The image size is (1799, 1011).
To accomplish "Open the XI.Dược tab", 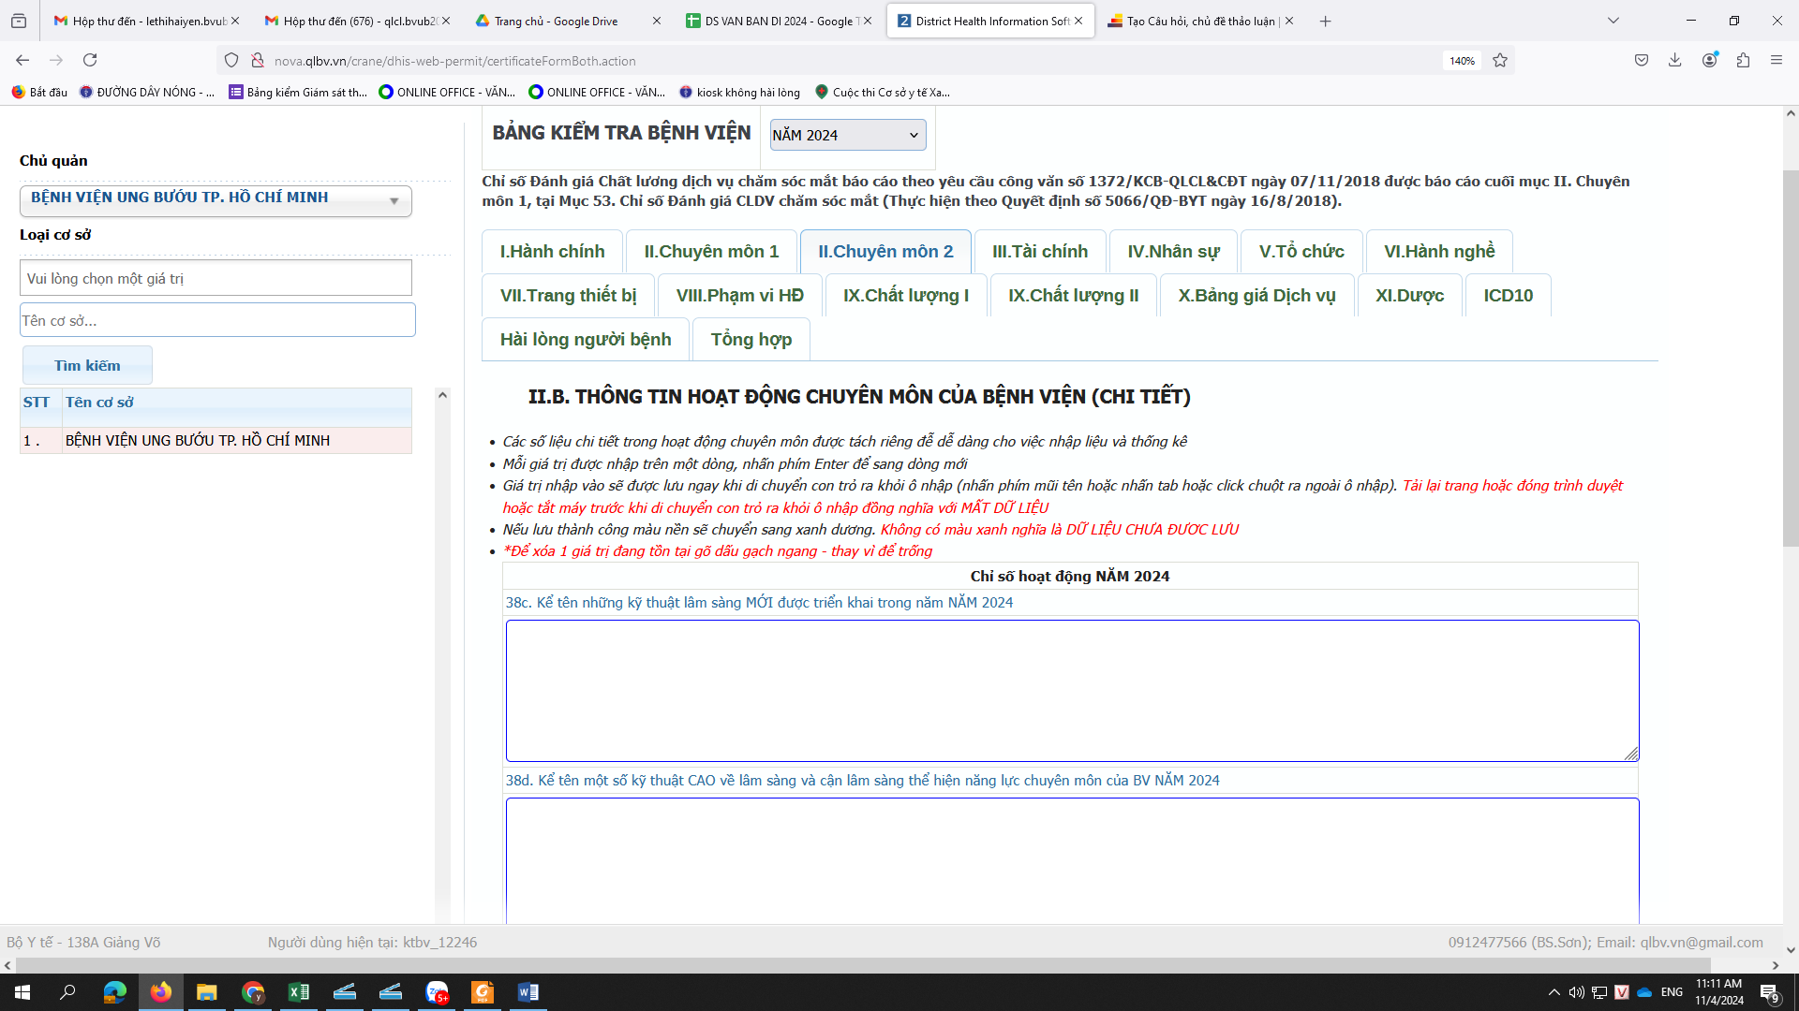I will click(1408, 296).
